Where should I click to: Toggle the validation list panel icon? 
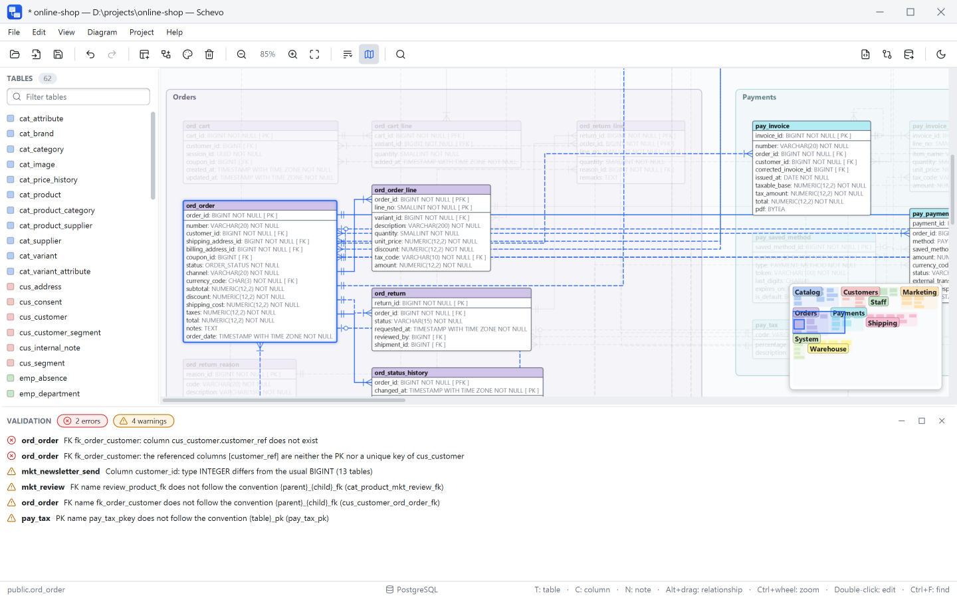pos(348,54)
